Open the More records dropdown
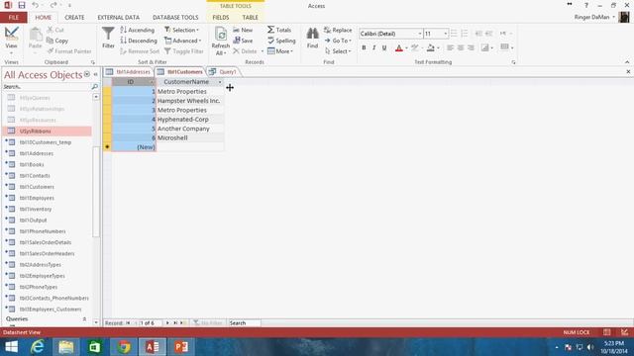634x356 pixels. pyautogui.click(x=279, y=51)
